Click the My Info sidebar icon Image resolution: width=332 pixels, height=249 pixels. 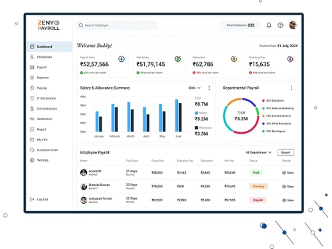coord(32,139)
